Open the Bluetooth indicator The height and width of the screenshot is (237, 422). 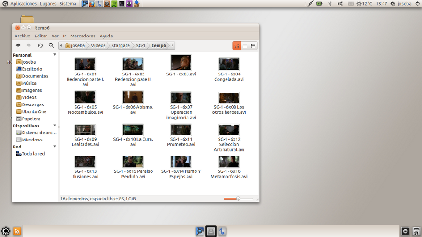pyautogui.click(x=330, y=4)
